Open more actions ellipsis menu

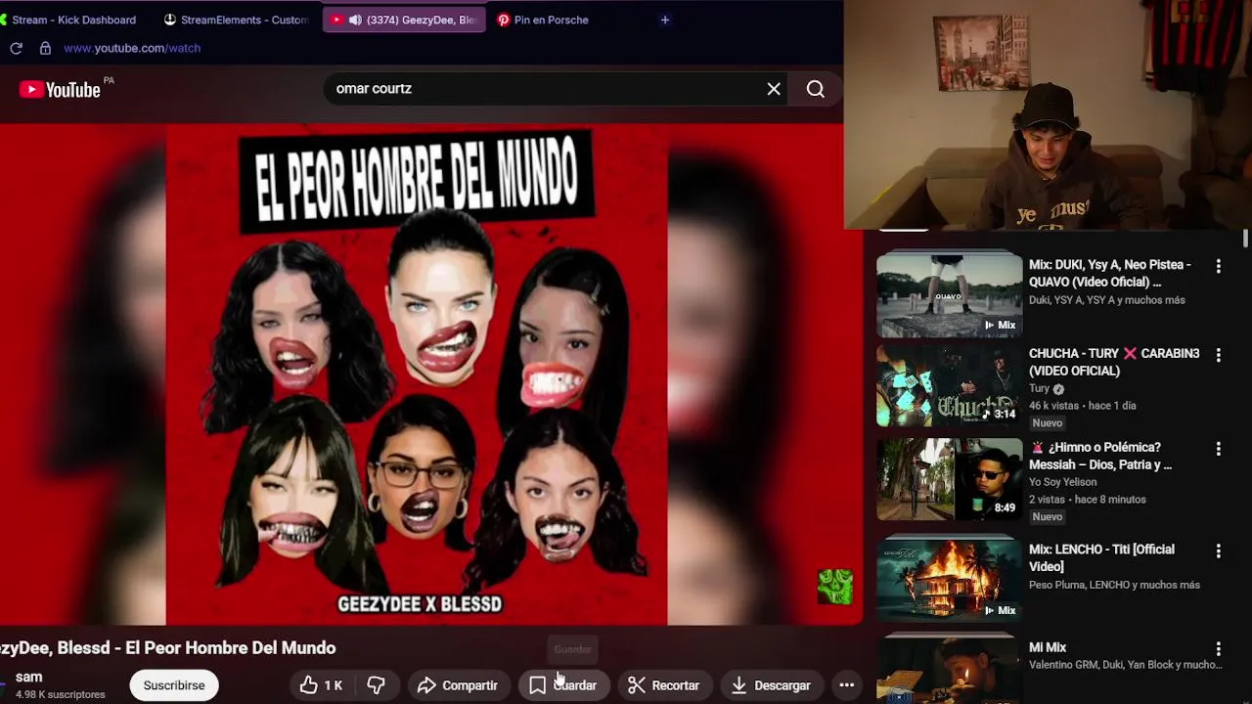click(x=847, y=685)
